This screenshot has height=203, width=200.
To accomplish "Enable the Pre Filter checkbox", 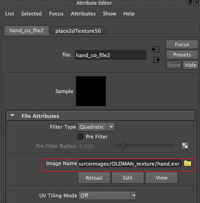I will click(80, 137).
